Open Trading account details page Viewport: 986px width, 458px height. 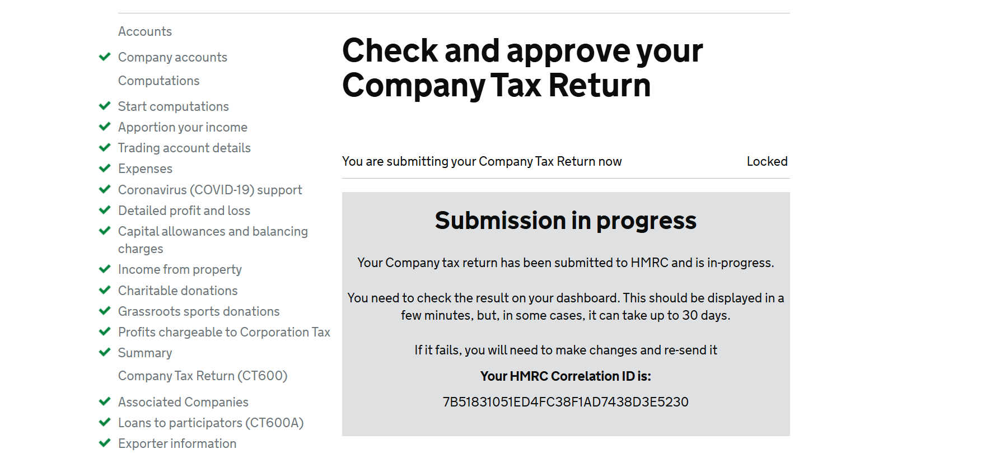[x=184, y=148]
